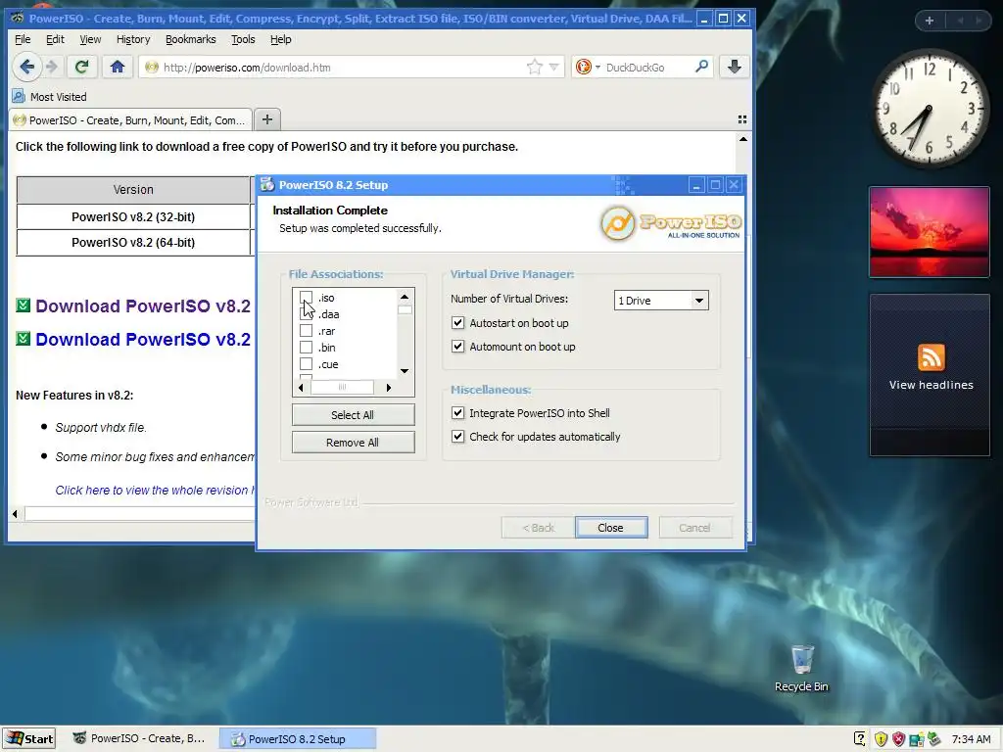The width and height of the screenshot is (1003, 752).
Task: Open the Bookmarks menu
Action: (191, 39)
